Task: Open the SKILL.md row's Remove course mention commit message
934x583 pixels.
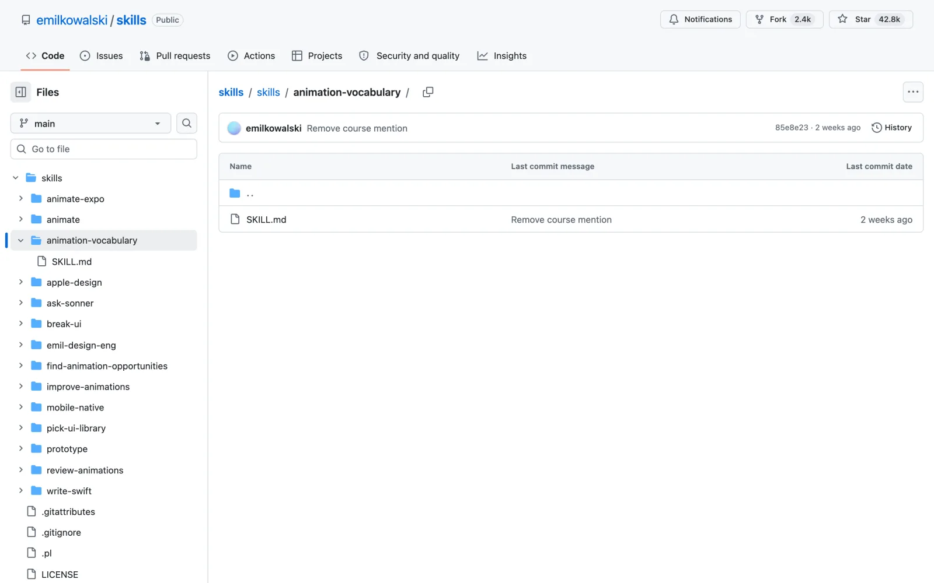Action: [x=562, y=219]
